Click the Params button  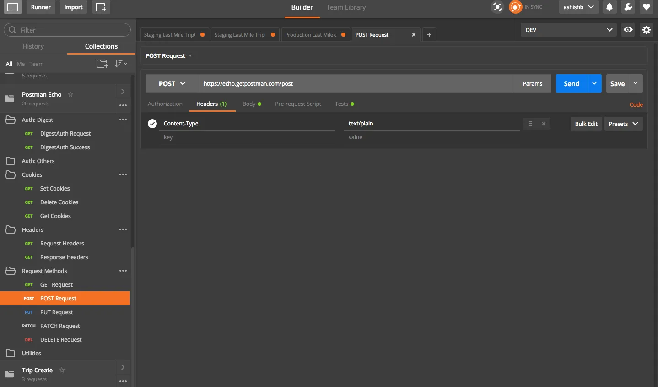click(x=533, y=83)
